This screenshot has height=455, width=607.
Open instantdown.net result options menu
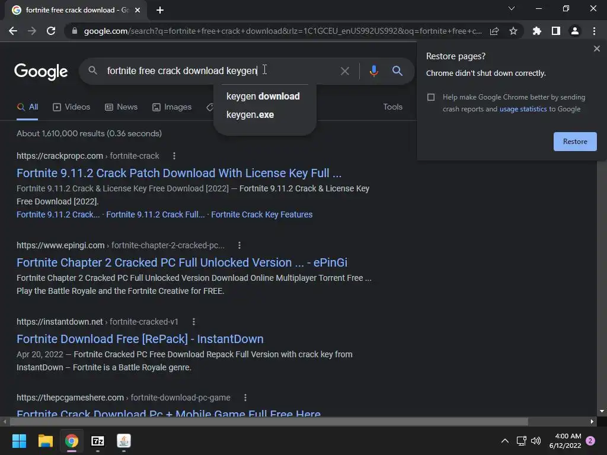coord(194,322)
